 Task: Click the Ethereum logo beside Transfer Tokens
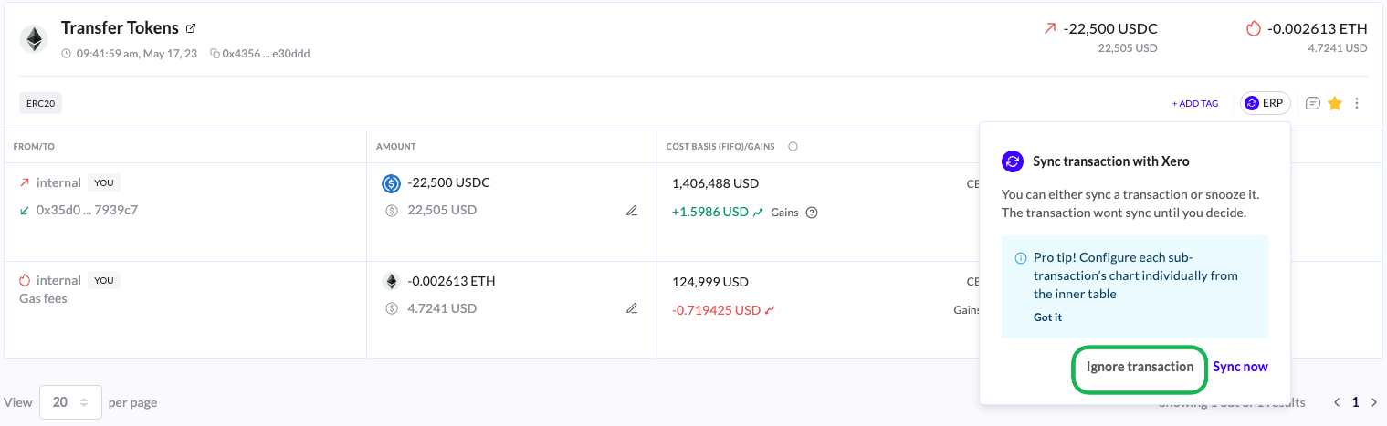pos(36,38)
